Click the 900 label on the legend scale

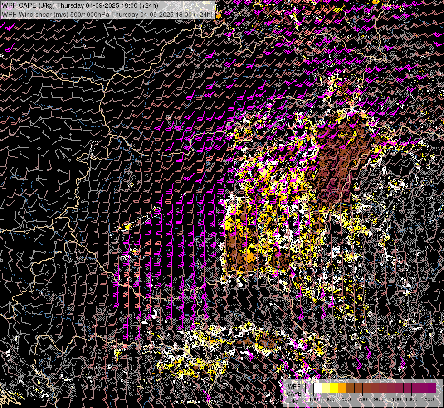tap(379, 399)
